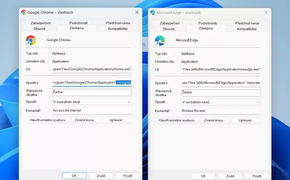Screen dimensions: 290x180
Task: Click Aplikace value in Edge window
Action: coord(188,54)
